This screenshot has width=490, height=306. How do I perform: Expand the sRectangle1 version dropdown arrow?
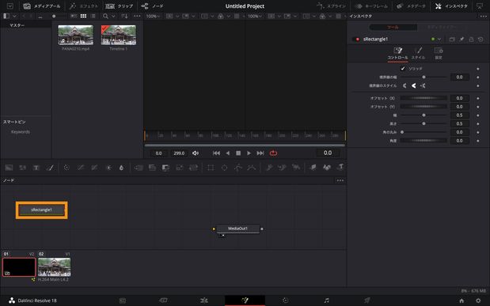click(x=439, y=39)
